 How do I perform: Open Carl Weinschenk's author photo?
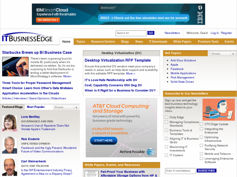pos(9,167)
